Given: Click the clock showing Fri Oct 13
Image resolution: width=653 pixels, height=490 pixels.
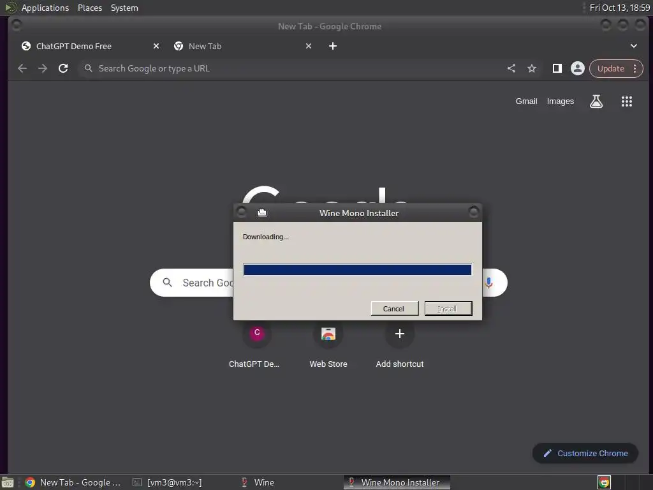Looking at the screenshot, I should (619, 8).
